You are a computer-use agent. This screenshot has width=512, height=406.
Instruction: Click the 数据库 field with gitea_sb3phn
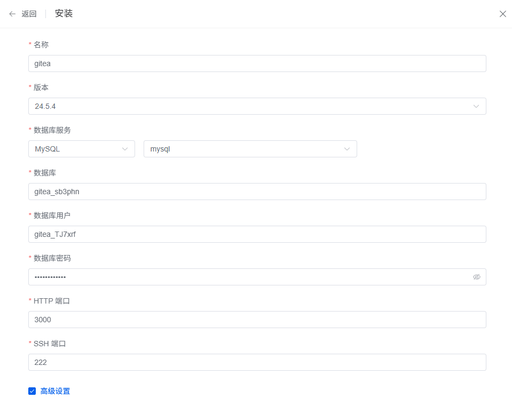pyautogui.click(x=257, y=192)
